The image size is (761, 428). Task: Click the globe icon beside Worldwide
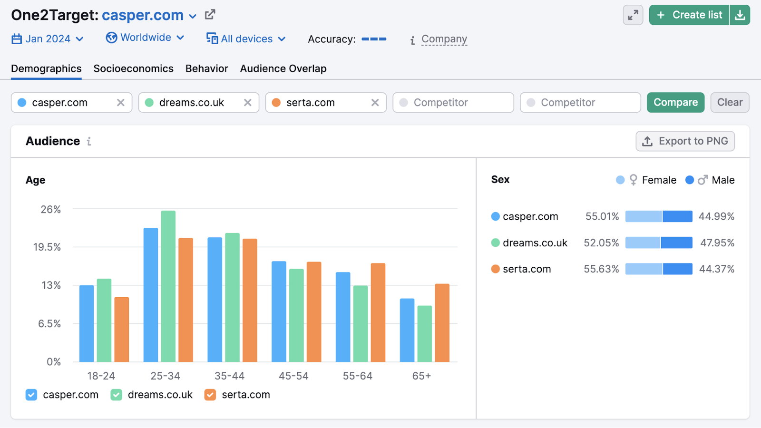point(110,38)
